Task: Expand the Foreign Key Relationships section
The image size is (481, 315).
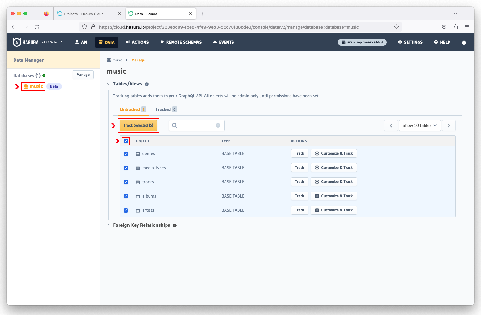Action: click(109, 226)
